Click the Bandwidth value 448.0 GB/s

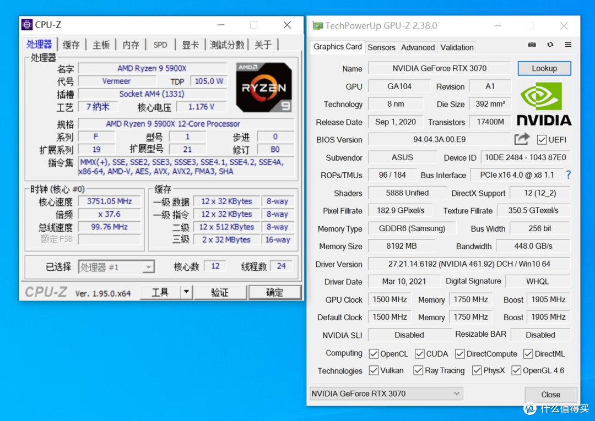(x=533, y=246)
